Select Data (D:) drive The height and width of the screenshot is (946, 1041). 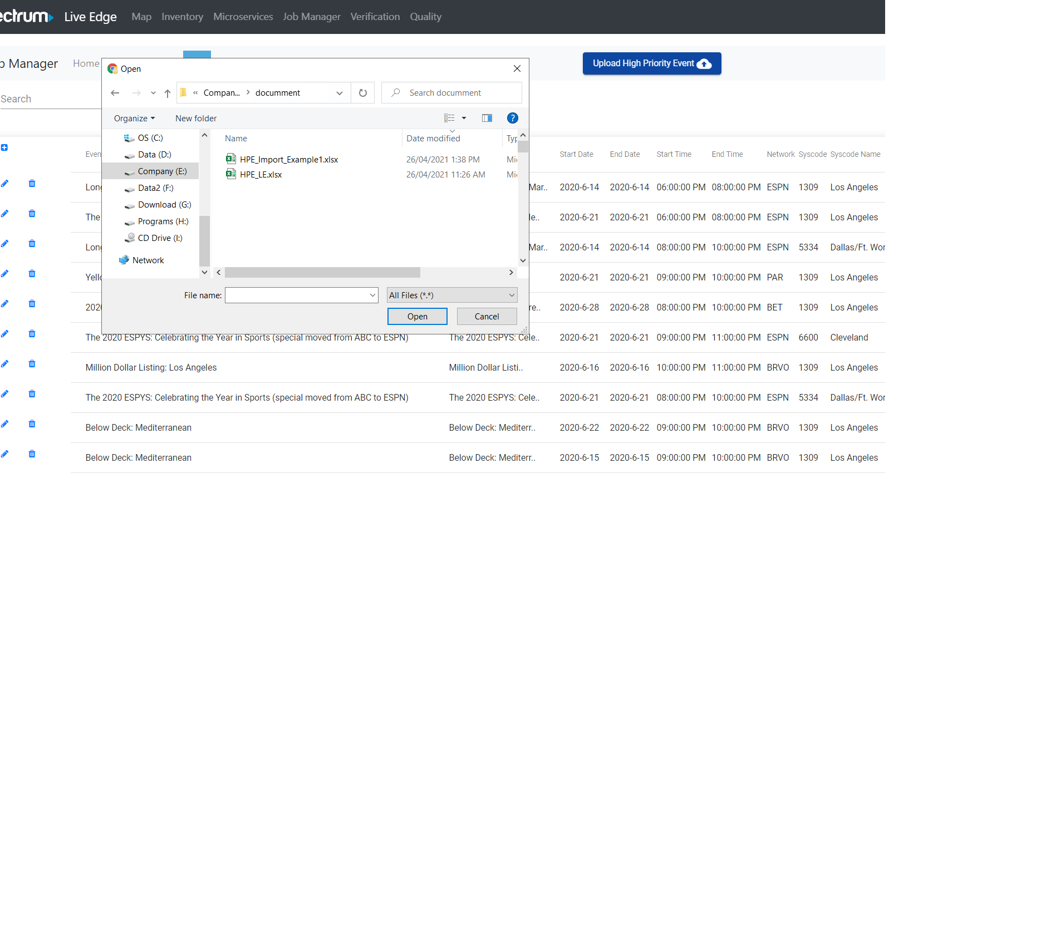154,155
